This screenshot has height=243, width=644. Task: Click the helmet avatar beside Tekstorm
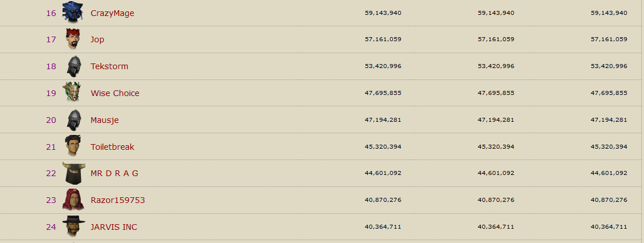click(73, 66)
